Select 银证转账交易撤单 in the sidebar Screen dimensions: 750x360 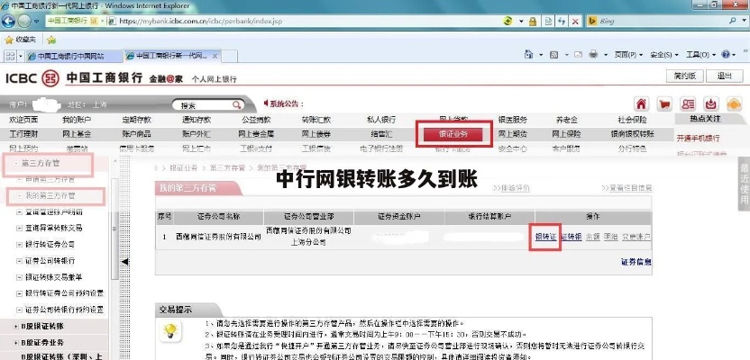point(53,277)
